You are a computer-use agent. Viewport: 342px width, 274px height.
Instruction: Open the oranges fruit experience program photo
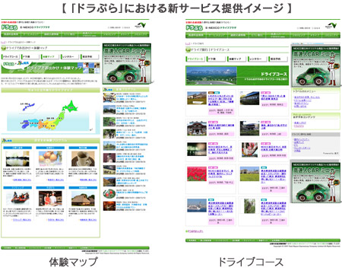pyautogui.click(x=50, y=159)
